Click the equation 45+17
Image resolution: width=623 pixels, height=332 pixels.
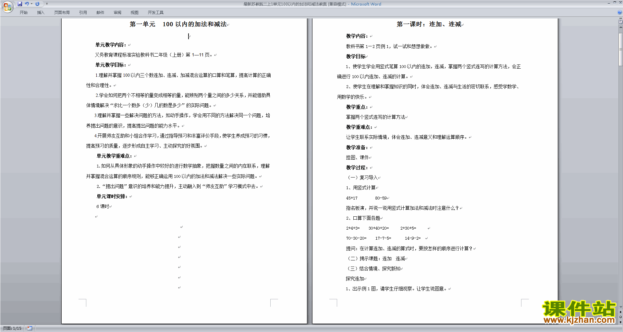tap(352, 198)
